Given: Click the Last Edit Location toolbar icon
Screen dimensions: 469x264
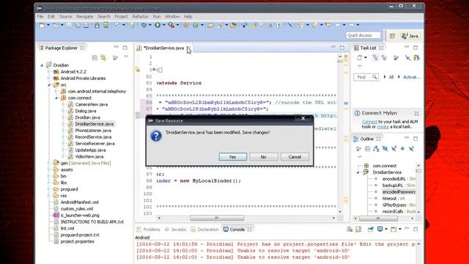Looking at the screenshot, I should [x=328, y=26].
